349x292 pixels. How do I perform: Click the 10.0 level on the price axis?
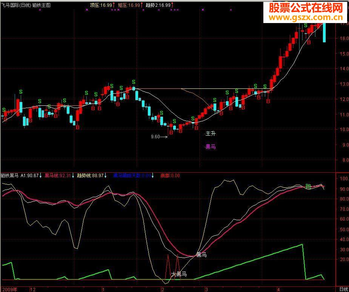pos(344,129)
